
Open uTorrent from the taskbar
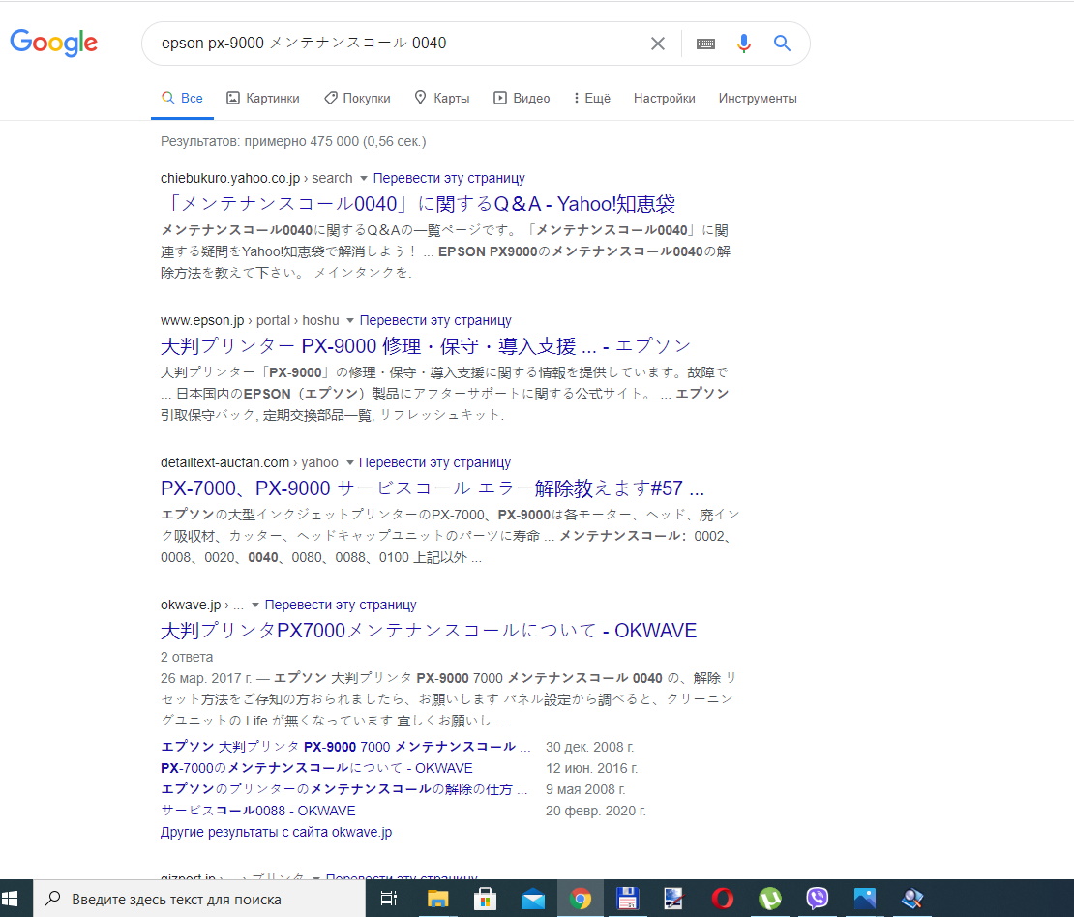[770, 899]
